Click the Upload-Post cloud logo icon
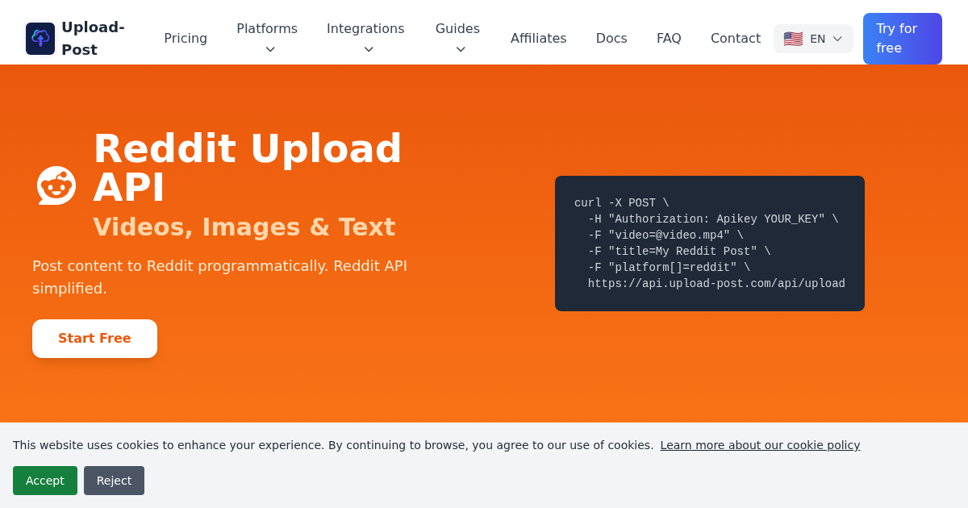The image size is (968, 508). pyautogui.click(x=40, y=39)
